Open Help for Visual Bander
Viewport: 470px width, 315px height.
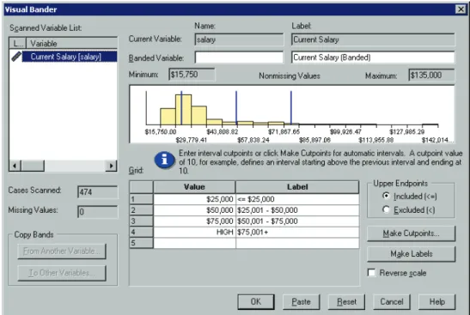(x=436, y=301)
